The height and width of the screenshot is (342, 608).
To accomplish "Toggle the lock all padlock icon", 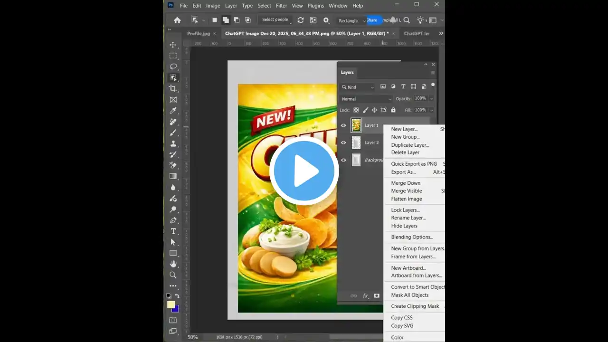I will point(393,110).
